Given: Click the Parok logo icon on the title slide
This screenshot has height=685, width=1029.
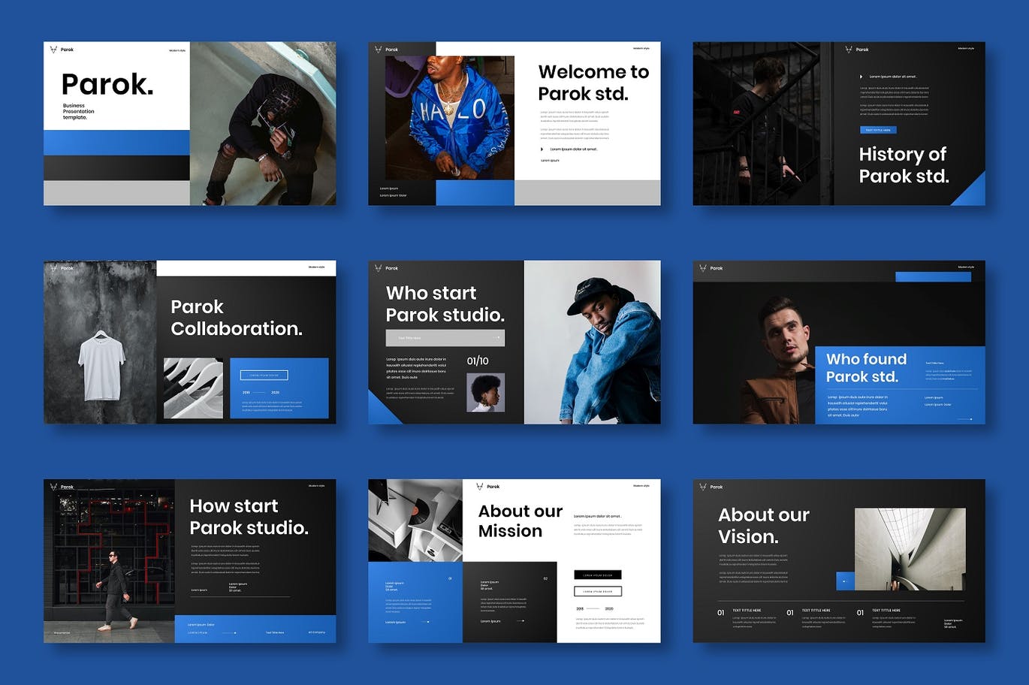Looking at the screenshot, I should tap(53, 50).
